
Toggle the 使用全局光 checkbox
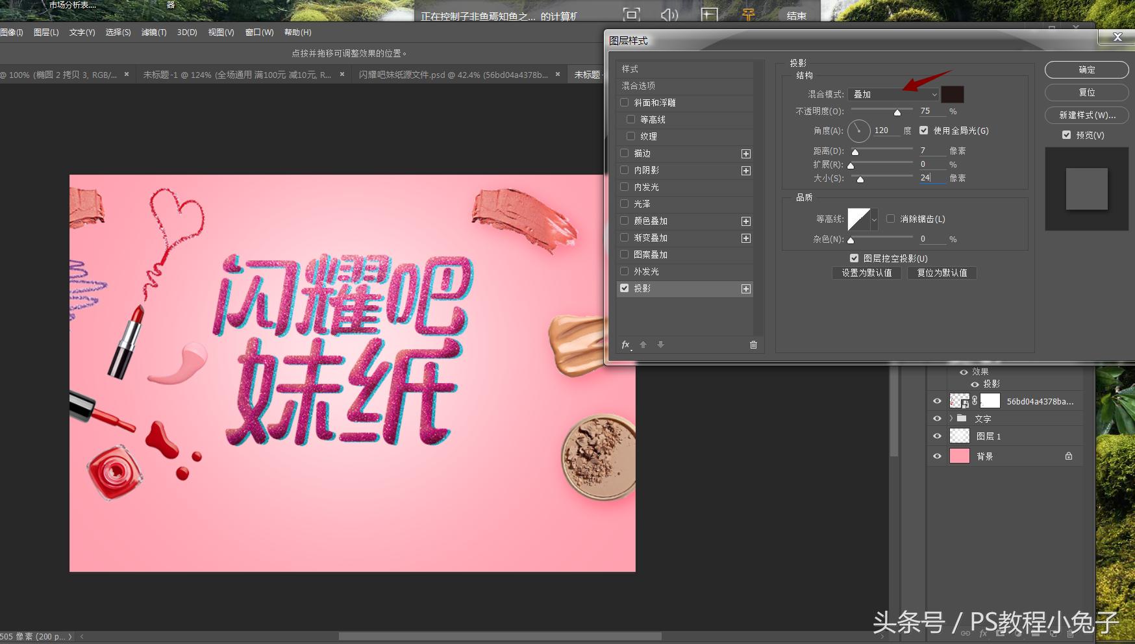point(924,130)
